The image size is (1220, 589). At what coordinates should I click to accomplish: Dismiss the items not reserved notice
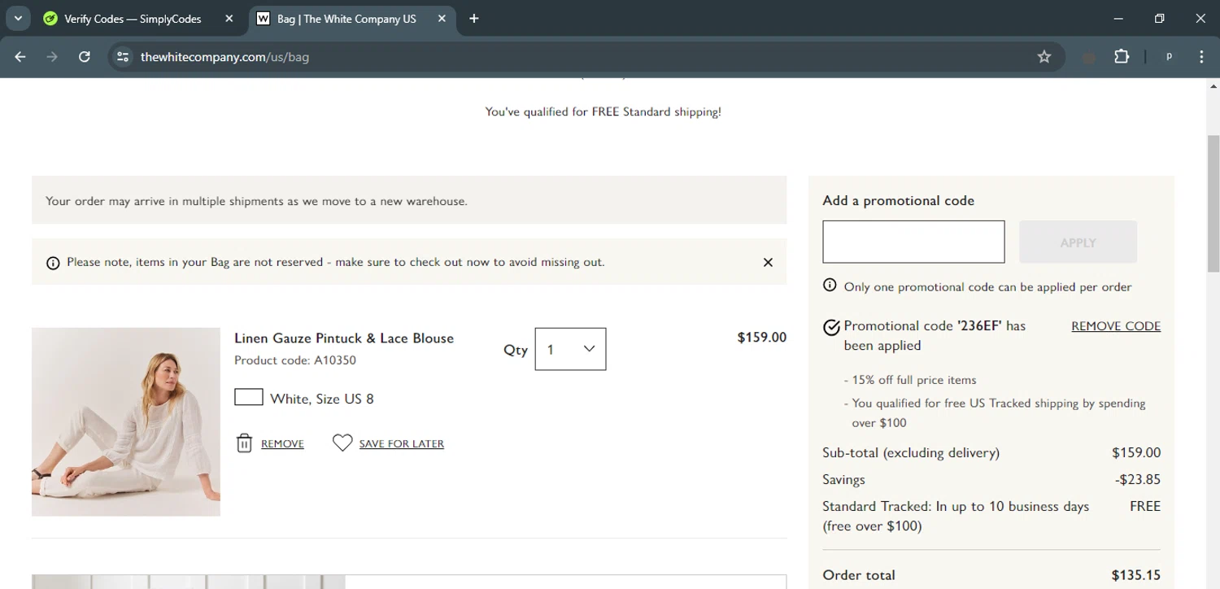pyautogui.click(x=768, y=262)
